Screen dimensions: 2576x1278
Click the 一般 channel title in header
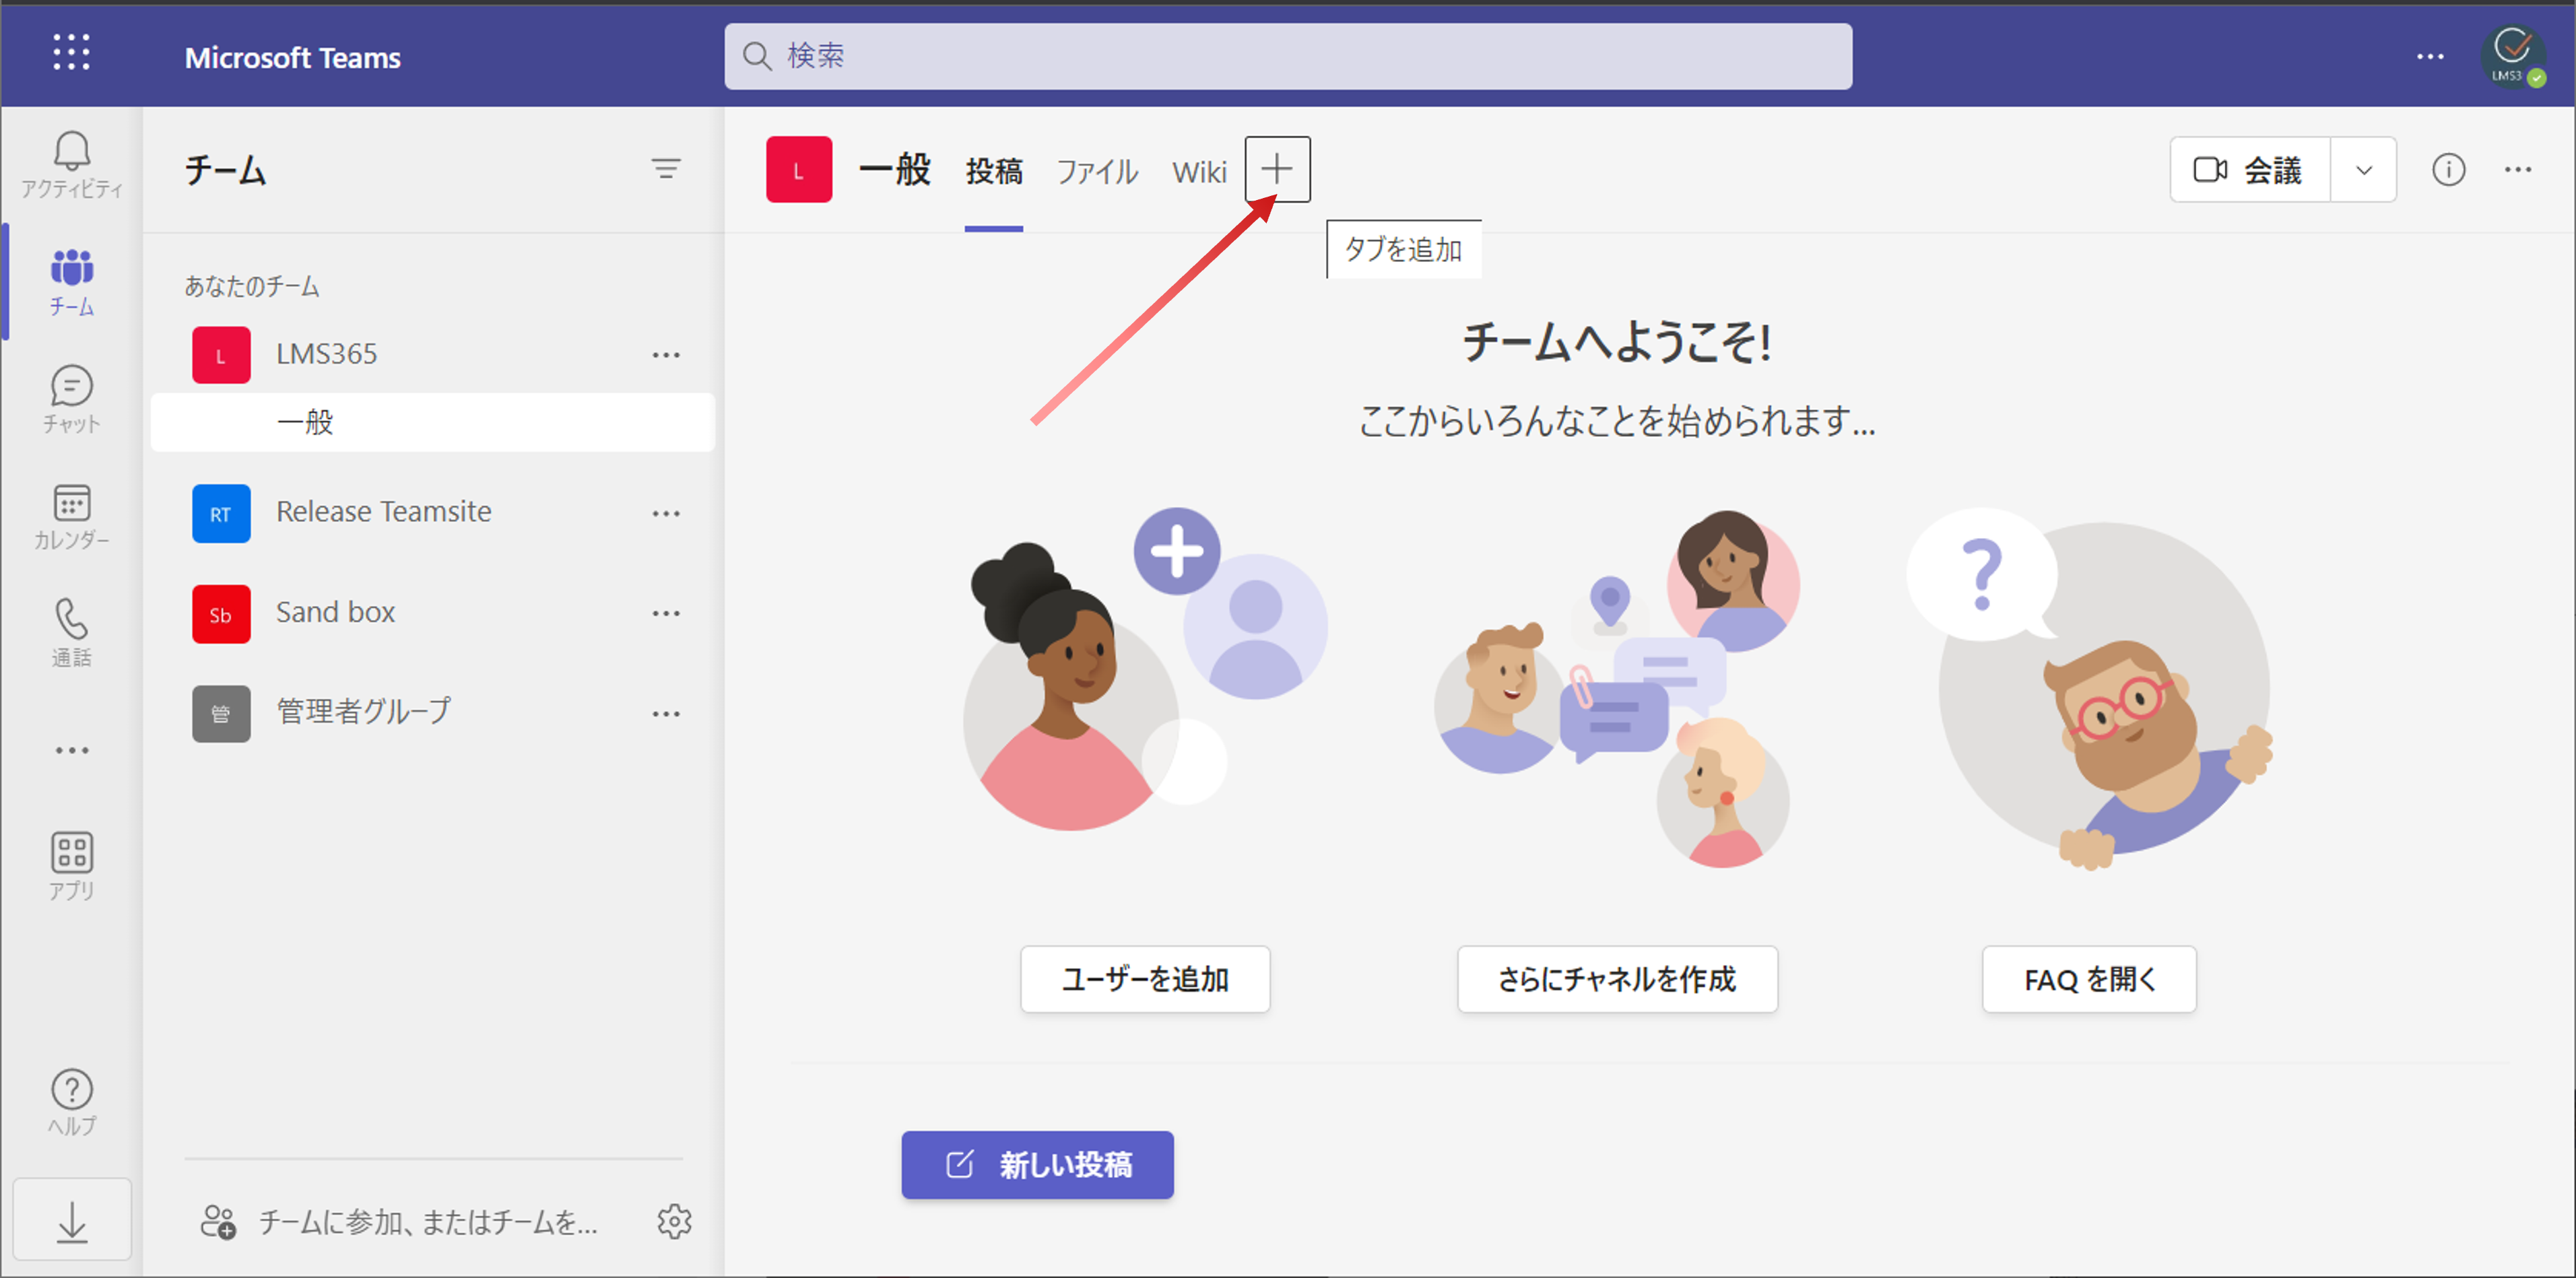point(894,169)
